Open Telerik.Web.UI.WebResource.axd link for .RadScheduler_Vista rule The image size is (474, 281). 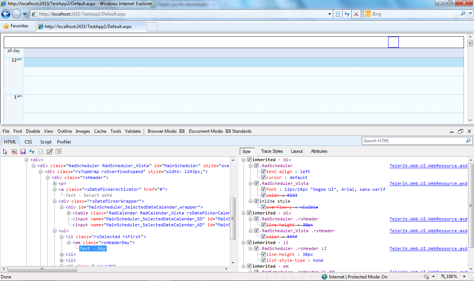428,183
